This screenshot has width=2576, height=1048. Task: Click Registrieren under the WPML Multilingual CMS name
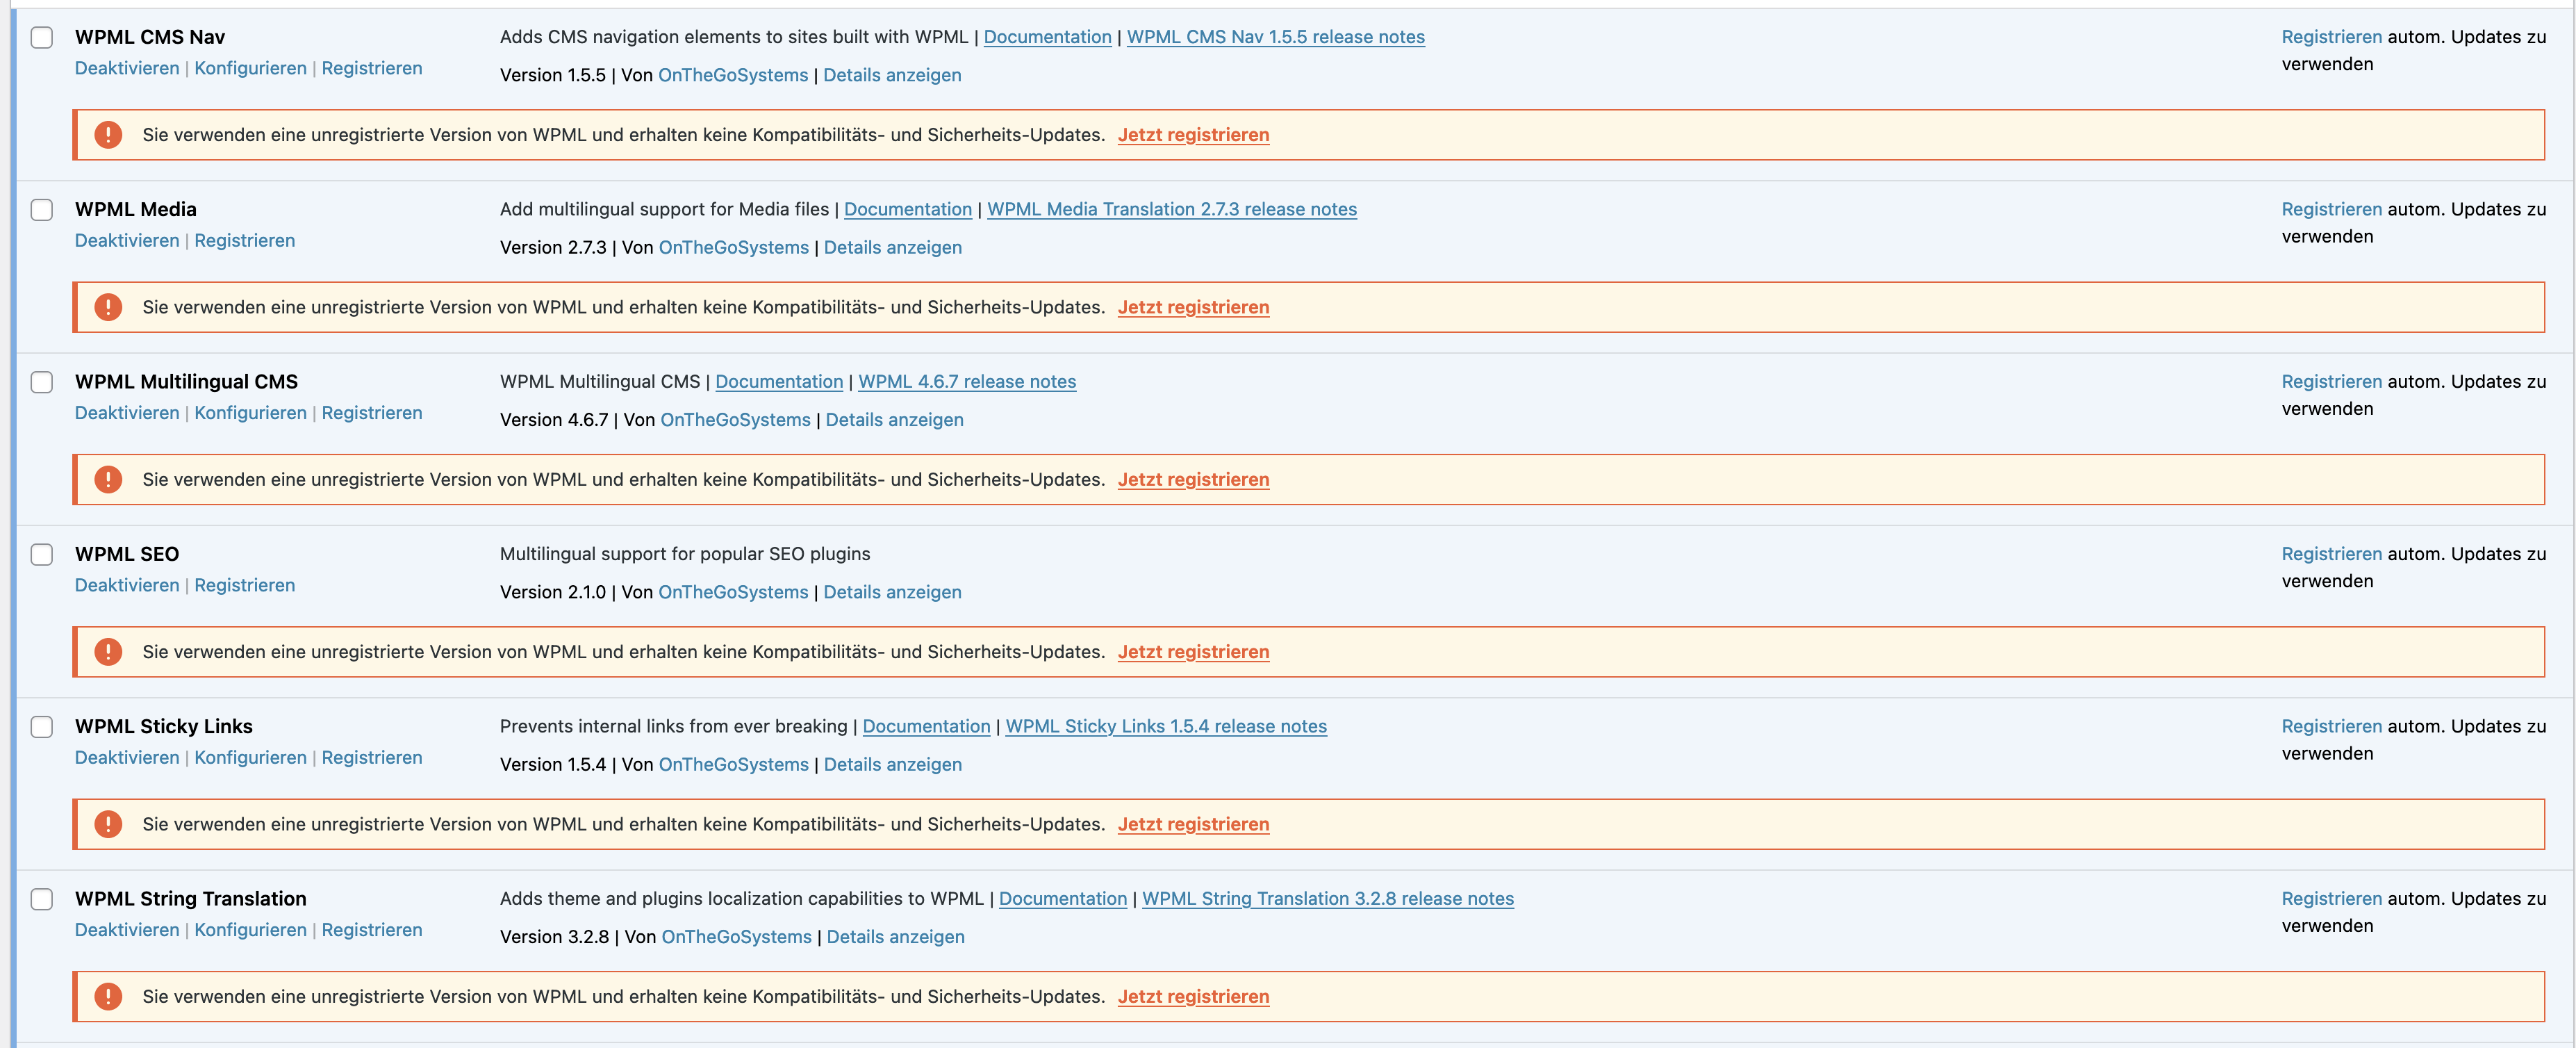coord(372,413)
